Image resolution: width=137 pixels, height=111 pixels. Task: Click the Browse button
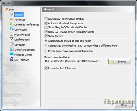(119, 62)
